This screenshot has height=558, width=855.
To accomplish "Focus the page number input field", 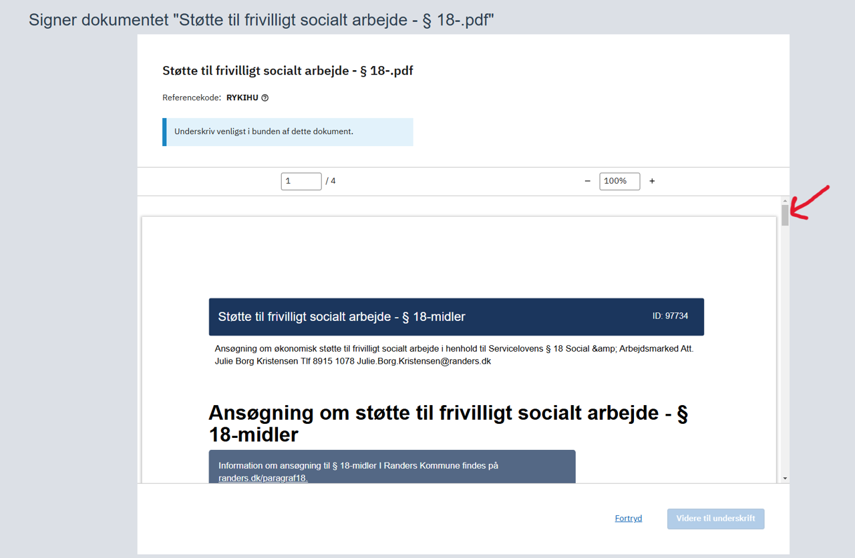I will coord(301,181).
